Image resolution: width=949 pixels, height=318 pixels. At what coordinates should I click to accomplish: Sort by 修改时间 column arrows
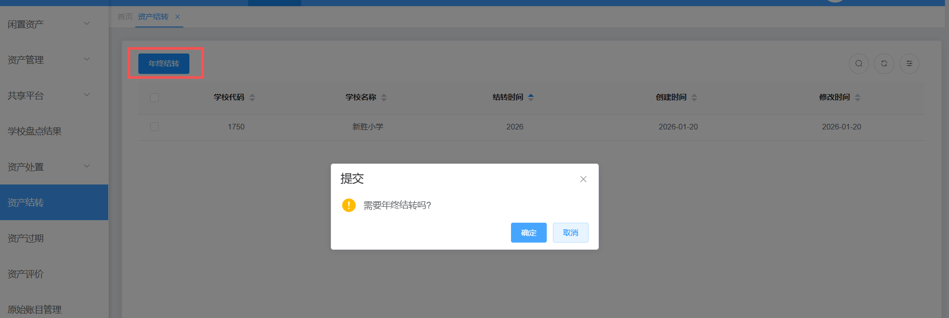pyautogui.click(x=858, y=97)
